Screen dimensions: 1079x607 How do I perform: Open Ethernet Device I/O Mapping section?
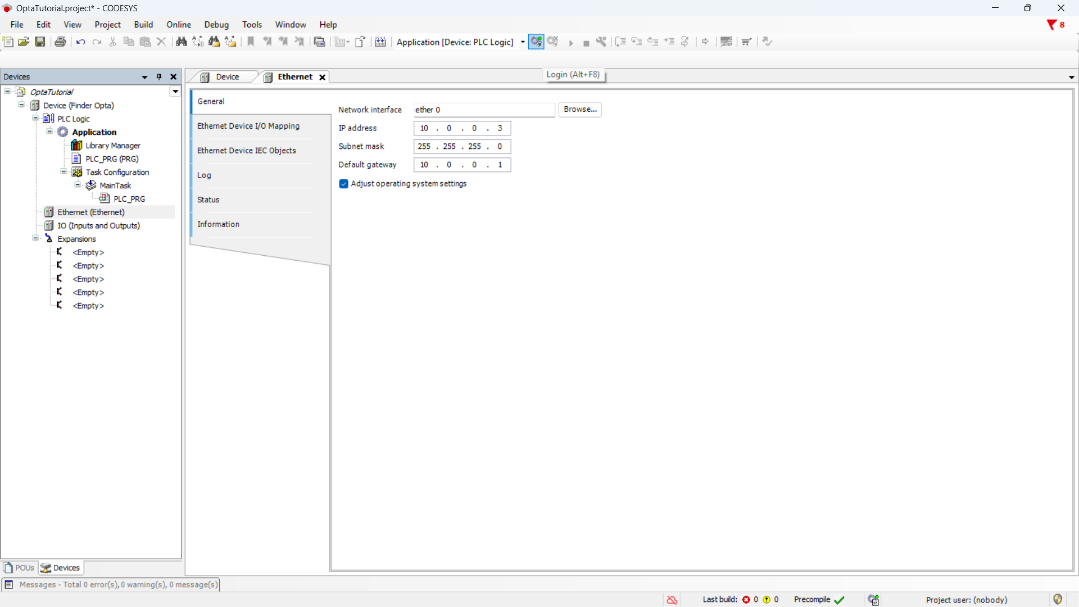pyautogui.click(x=248, y=126)
